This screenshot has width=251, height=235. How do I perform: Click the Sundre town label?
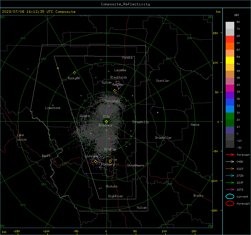(85, 116)
